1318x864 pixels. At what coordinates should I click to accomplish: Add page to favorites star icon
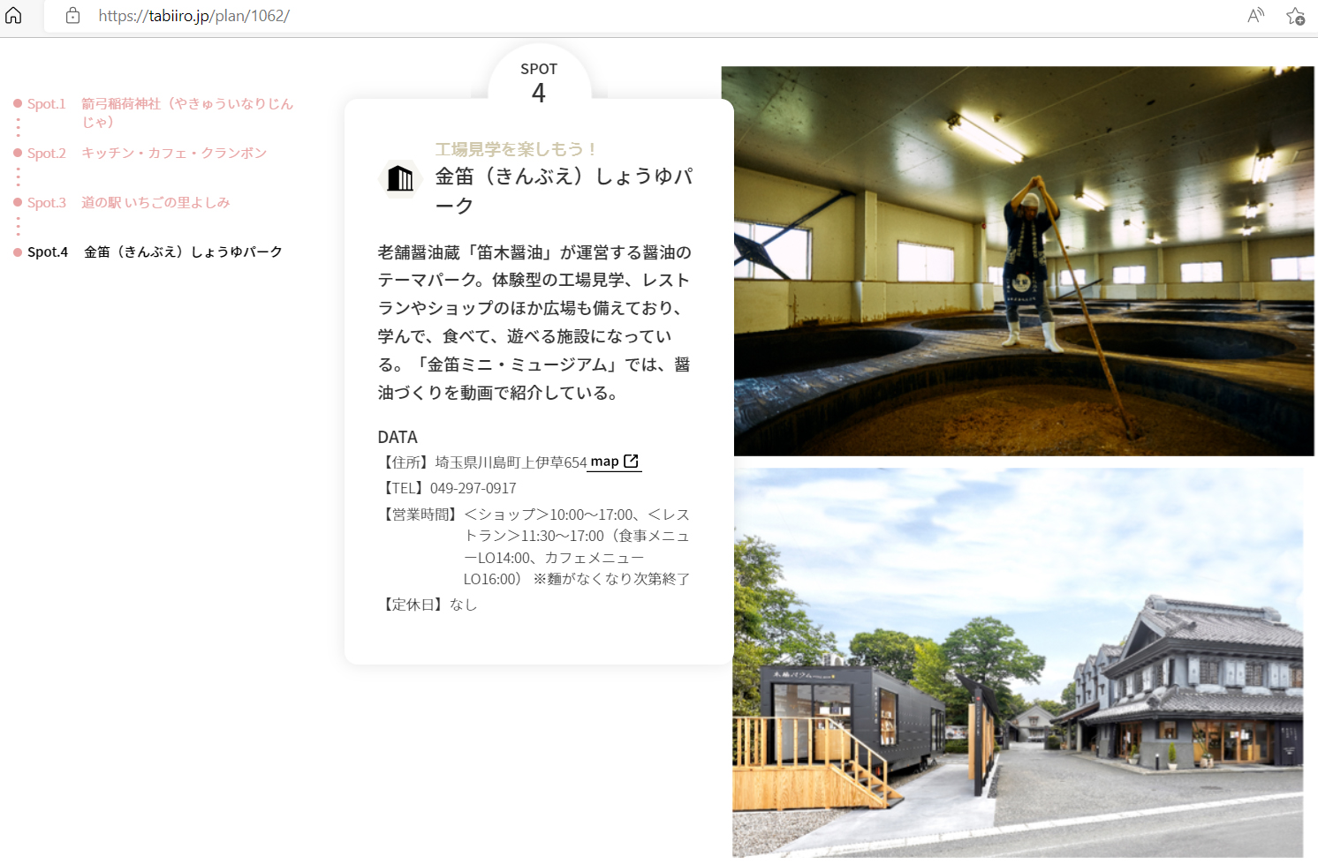click(1295, 16)
